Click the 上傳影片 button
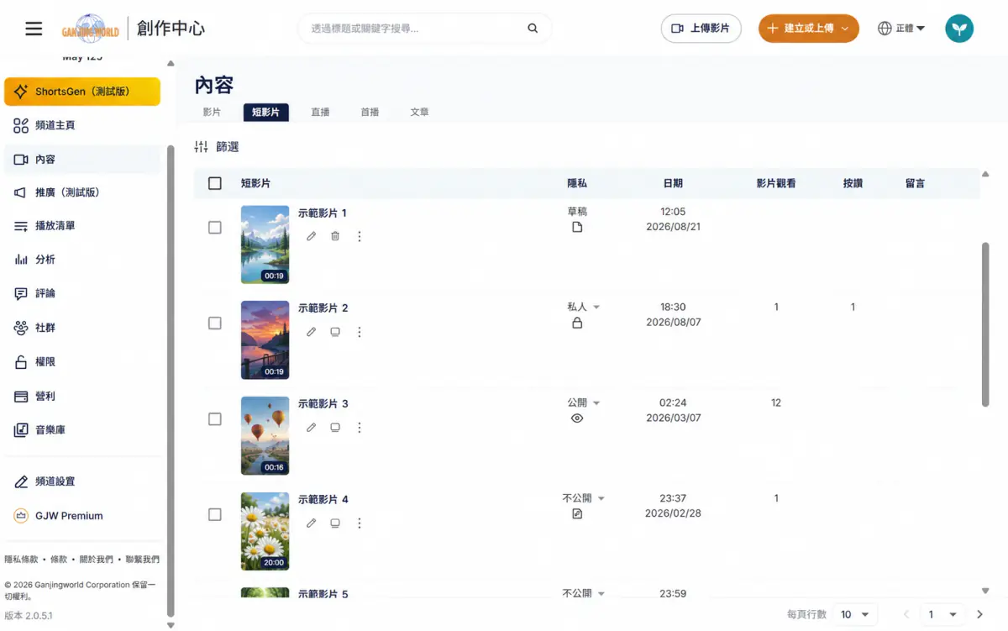 click(x=701, y=29)
